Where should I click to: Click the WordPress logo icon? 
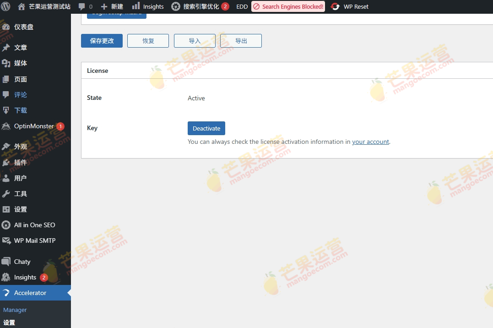point(6,6)
